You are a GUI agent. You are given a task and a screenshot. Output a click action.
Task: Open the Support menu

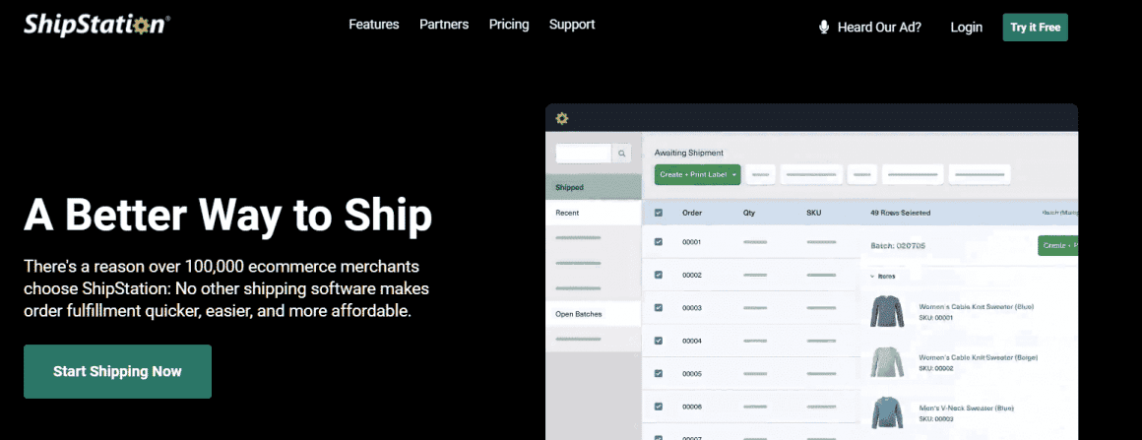pos(572,24)
